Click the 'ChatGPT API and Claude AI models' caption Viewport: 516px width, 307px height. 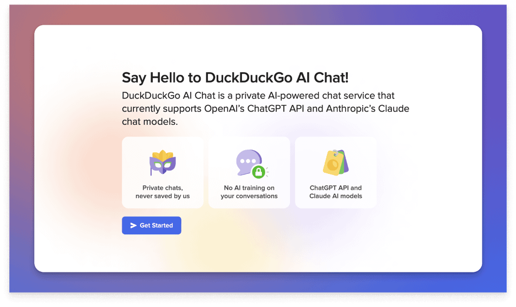click(x=336, y=192)
